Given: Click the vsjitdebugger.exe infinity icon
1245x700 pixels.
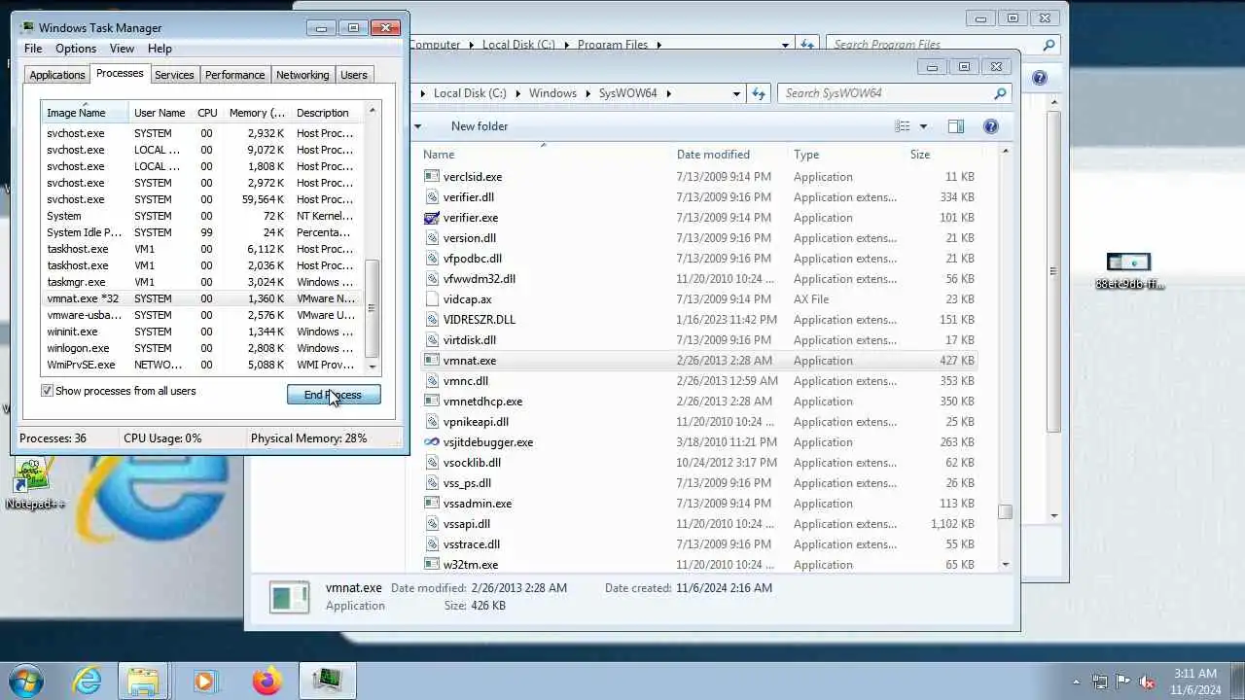Looking at the screenshot, I should 432,442.
